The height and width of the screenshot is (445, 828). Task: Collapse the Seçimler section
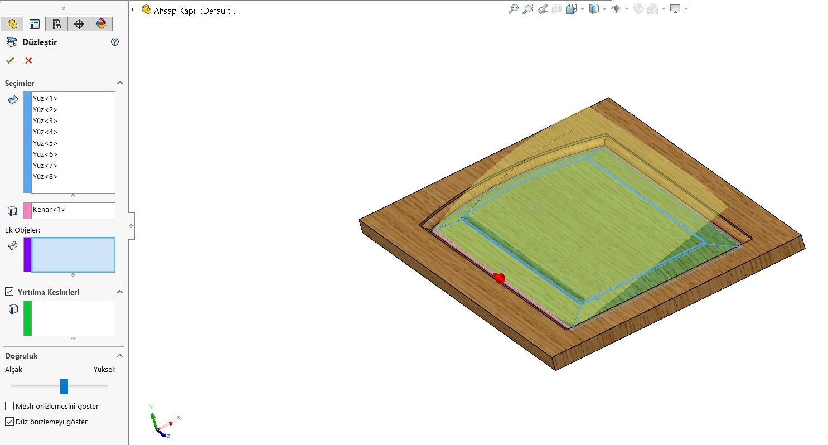(119, 83)
